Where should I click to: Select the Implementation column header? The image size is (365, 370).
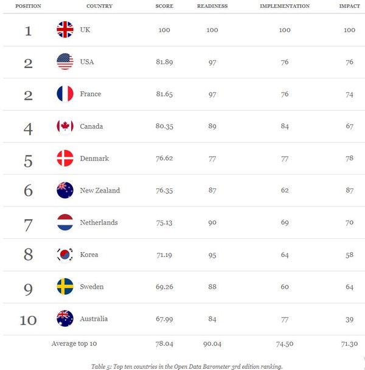285,6
